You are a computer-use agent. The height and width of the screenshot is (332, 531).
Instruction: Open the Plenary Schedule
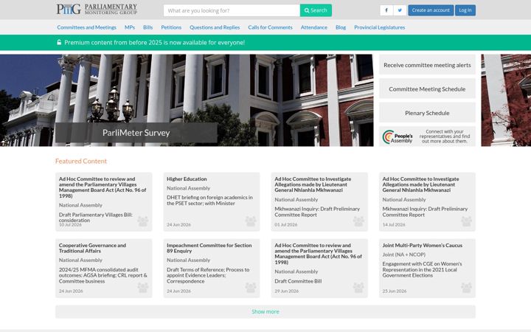pyautogui.click(x=427, y=113)
